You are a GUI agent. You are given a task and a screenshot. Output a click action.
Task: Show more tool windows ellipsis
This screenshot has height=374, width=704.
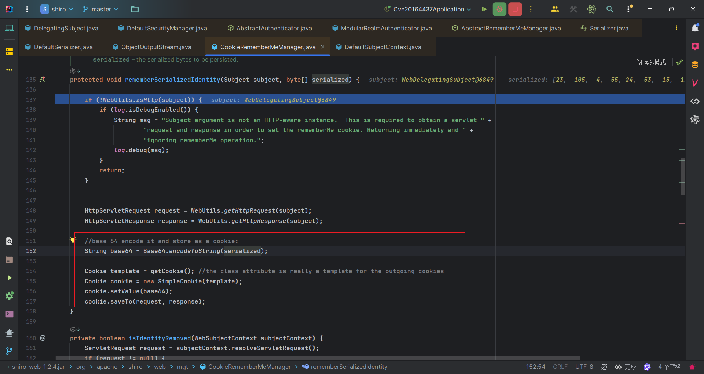[9, 70]
